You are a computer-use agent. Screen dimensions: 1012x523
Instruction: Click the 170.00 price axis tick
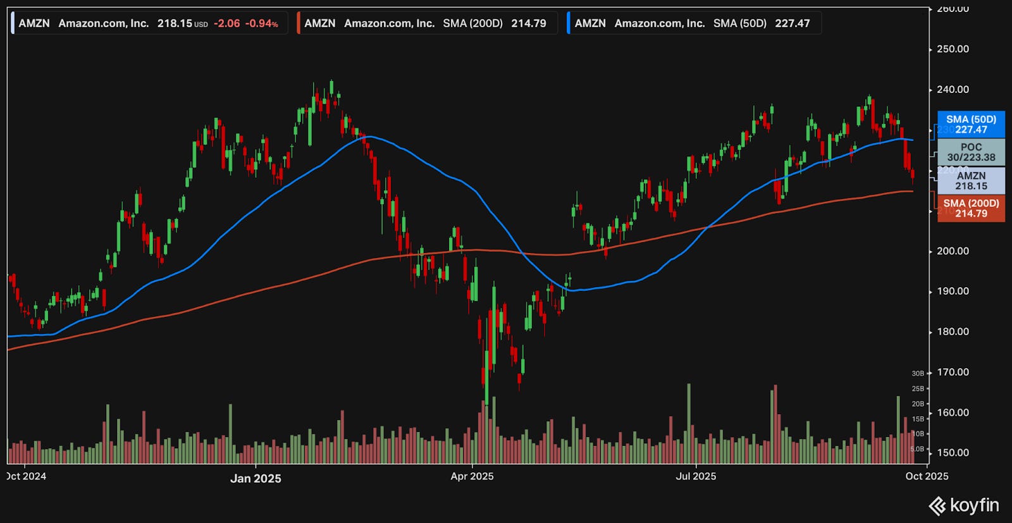pyautogui.click(x=953, y=372)
